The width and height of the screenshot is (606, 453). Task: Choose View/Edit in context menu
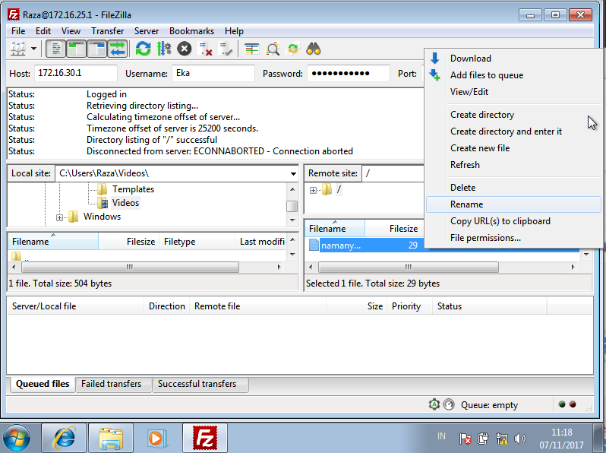pyautogui.click(x=513, y=92)
